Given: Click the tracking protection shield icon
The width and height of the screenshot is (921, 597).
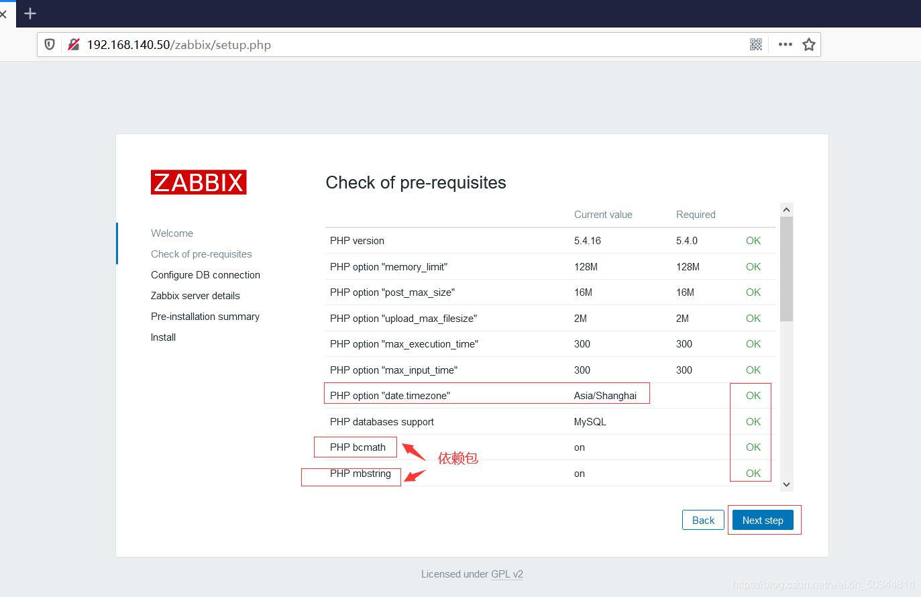Looking at the screenshot, I should tap(50, 45).
